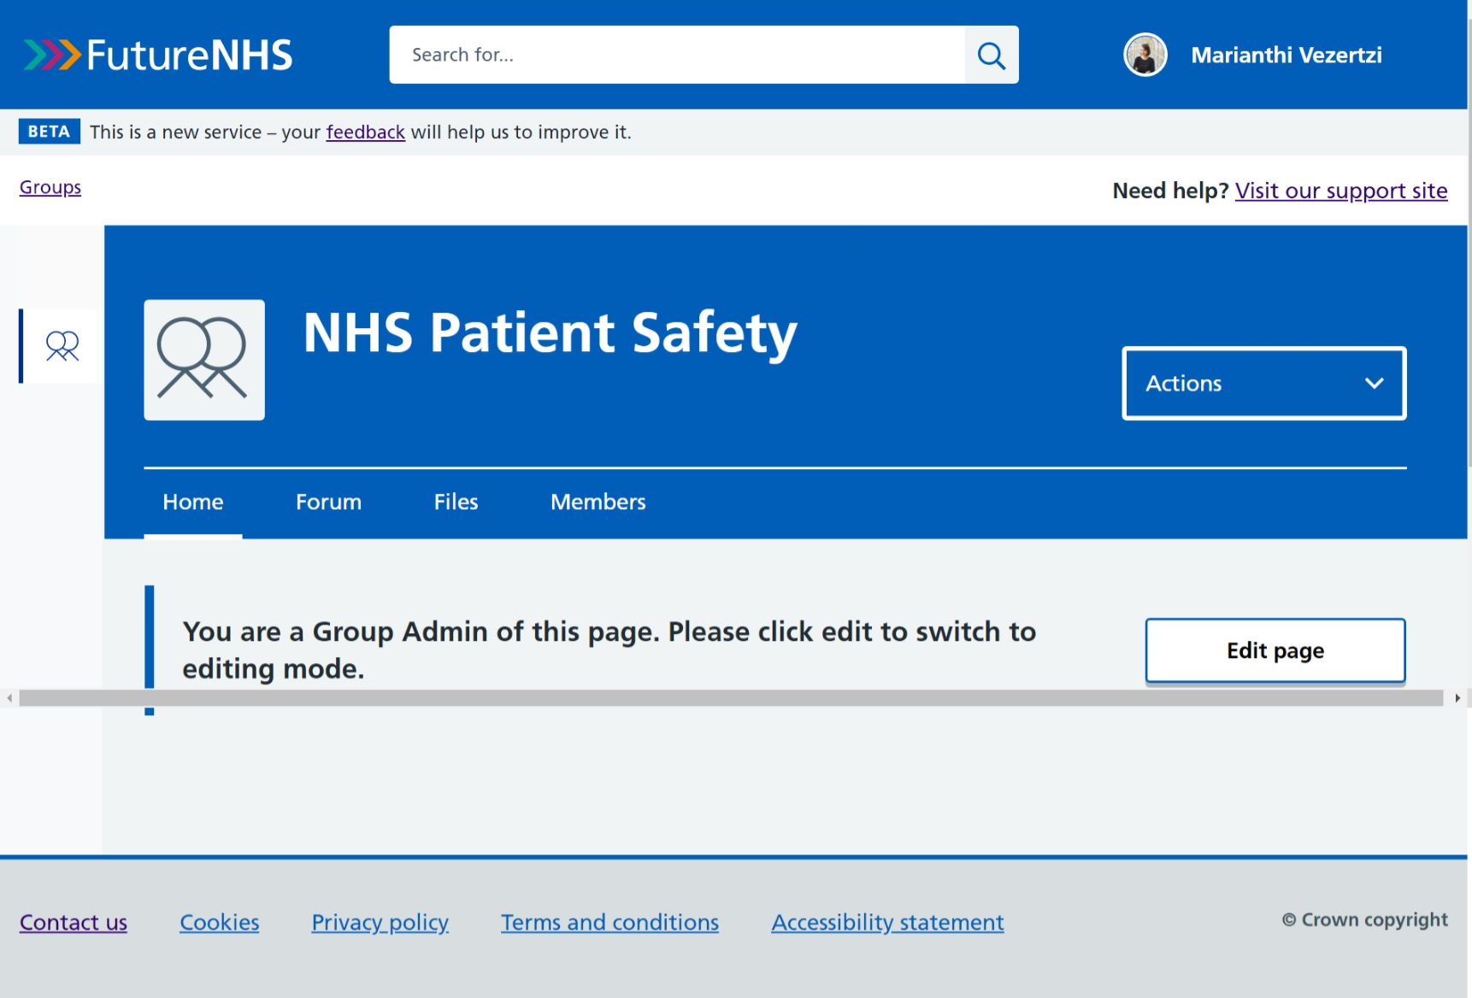Click the search icon inside the search bar
This screenshot has width=1472, height=998.
[x=992, y=55]
